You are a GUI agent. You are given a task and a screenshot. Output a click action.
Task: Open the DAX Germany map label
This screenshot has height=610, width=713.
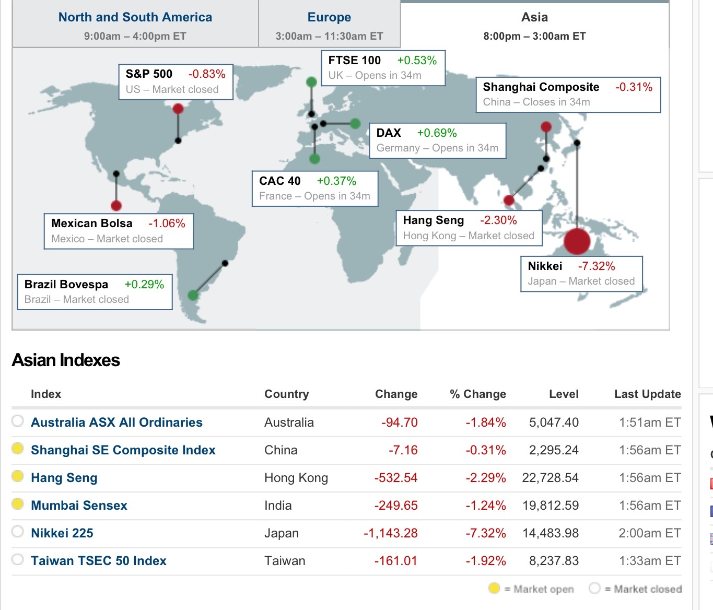point(438,140)
